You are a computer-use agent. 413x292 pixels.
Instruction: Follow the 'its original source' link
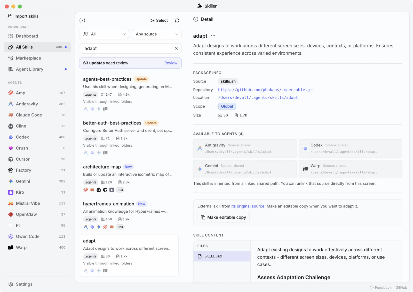(248, 206)
